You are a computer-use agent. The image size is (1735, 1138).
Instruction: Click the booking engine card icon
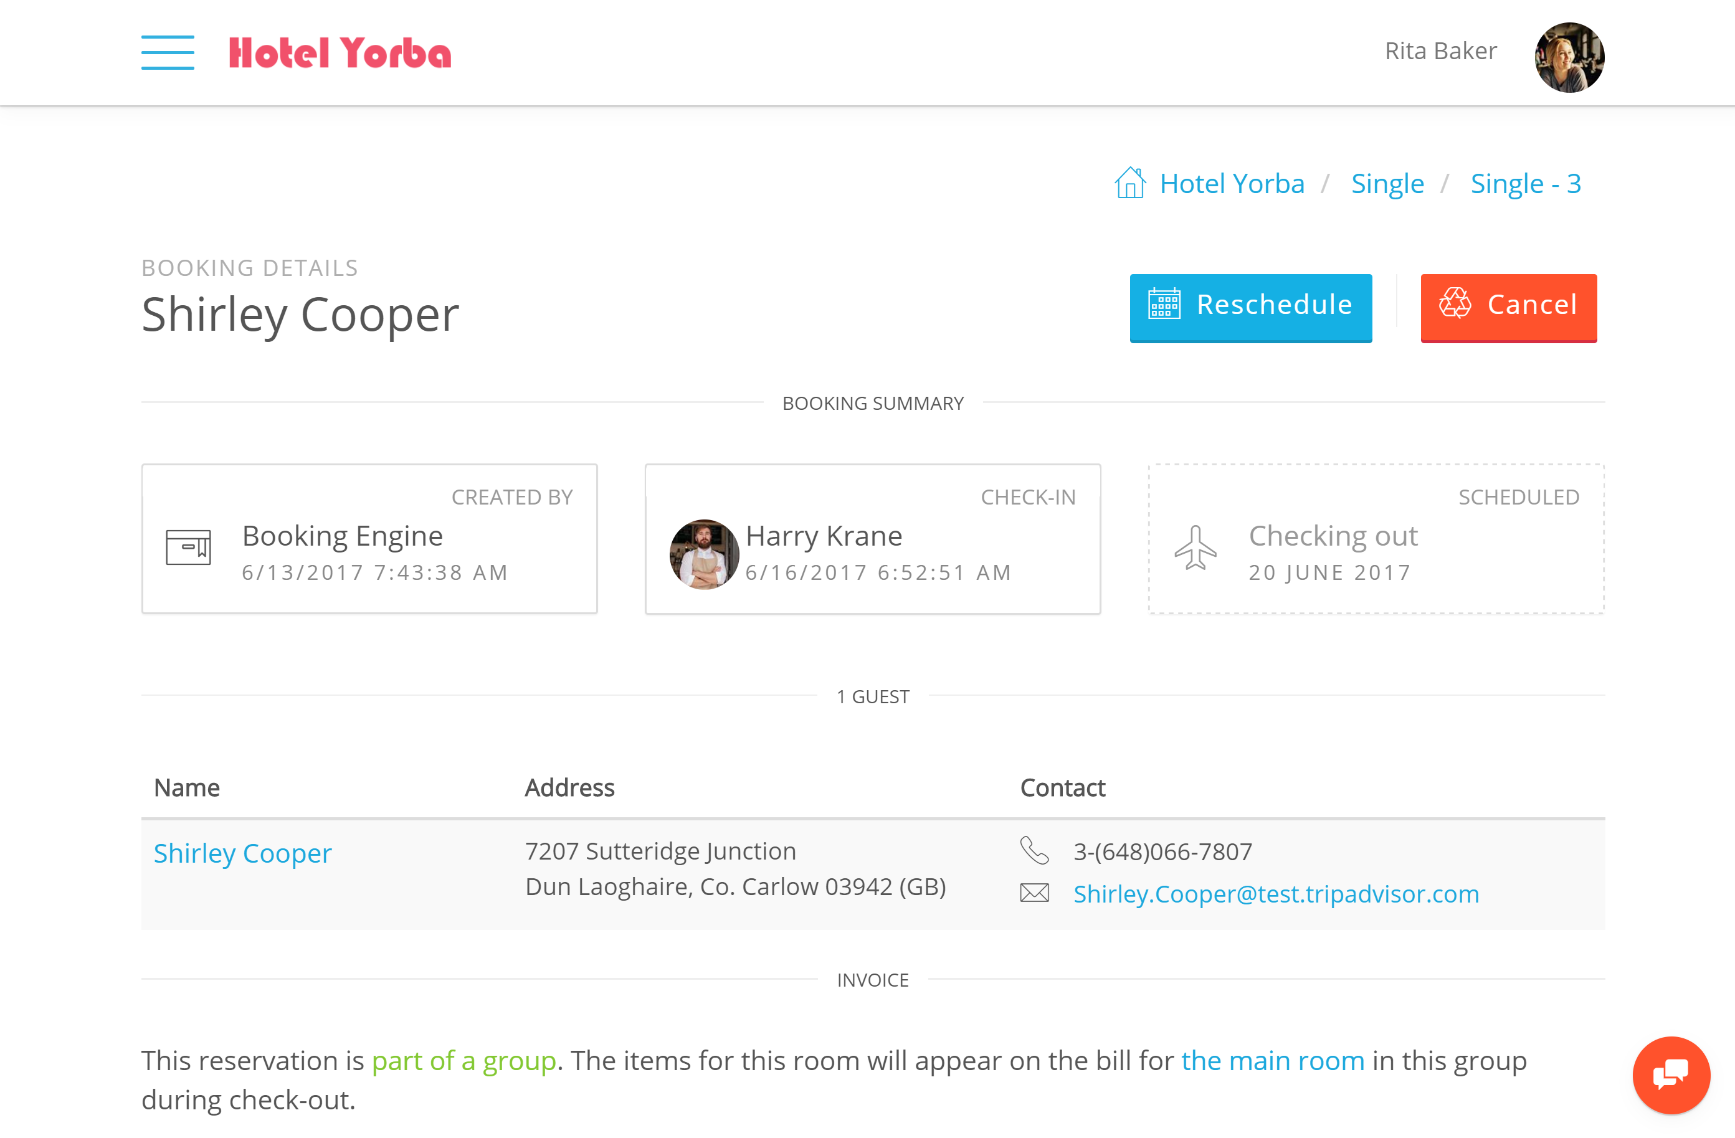click(188, 547)
